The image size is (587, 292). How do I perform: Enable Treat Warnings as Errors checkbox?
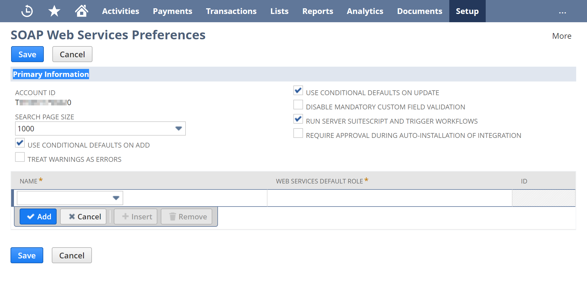point(20,157)
